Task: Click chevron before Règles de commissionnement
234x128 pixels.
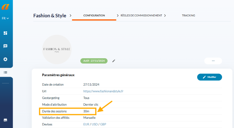Action: tap(118, 16)
